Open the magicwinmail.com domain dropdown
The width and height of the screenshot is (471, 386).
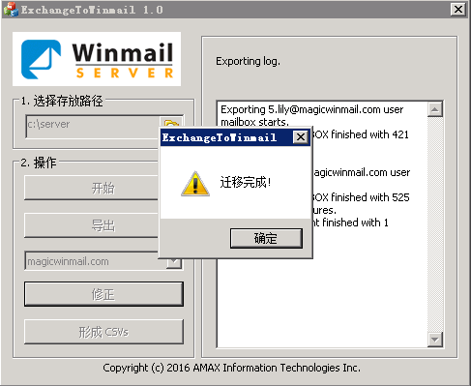174,263
